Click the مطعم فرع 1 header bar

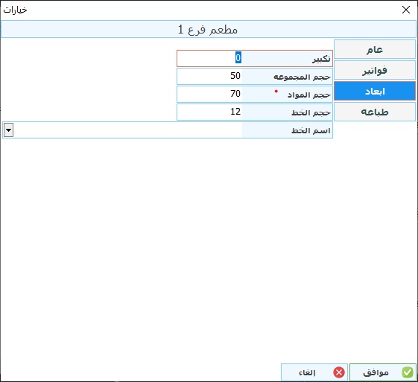(x=208, y=29)
